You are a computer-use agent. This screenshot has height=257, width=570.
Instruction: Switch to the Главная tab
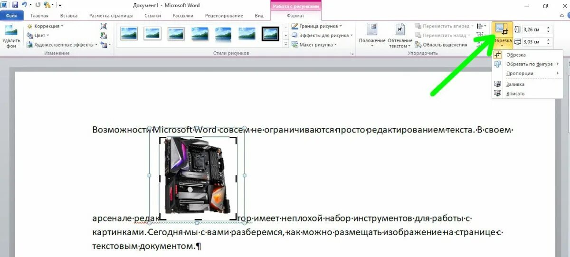(39, 16)
